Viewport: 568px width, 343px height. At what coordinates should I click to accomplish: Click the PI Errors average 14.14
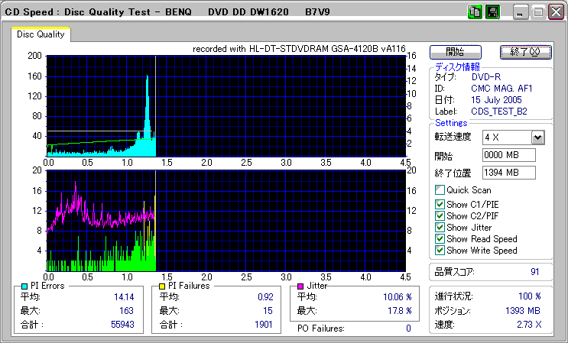tap(124, 297)
